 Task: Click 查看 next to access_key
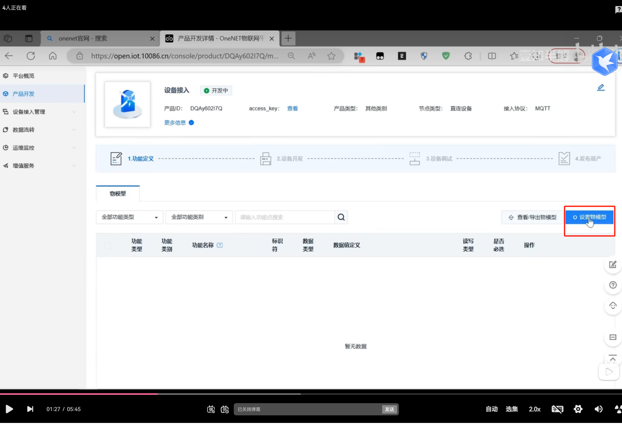point(292,108)
